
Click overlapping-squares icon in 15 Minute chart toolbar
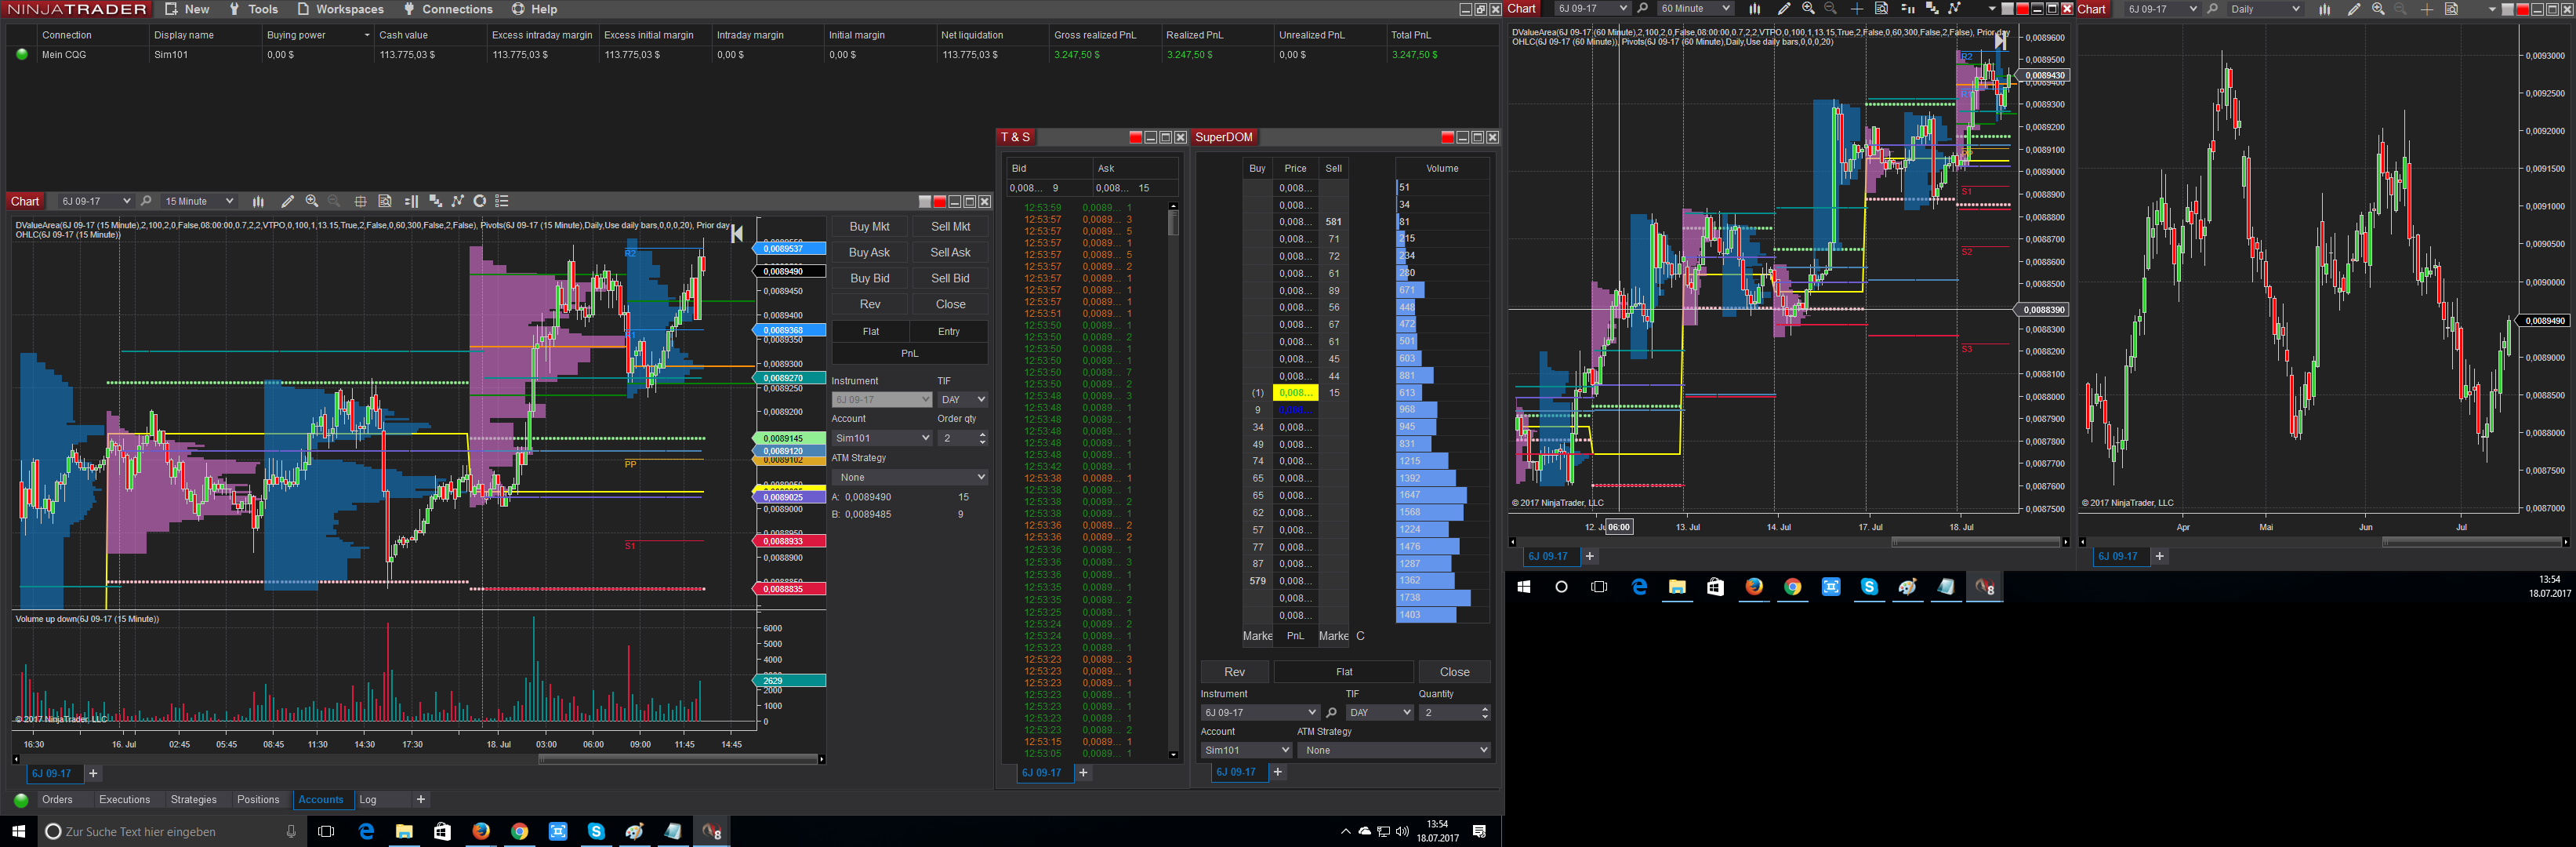(435, 201)
